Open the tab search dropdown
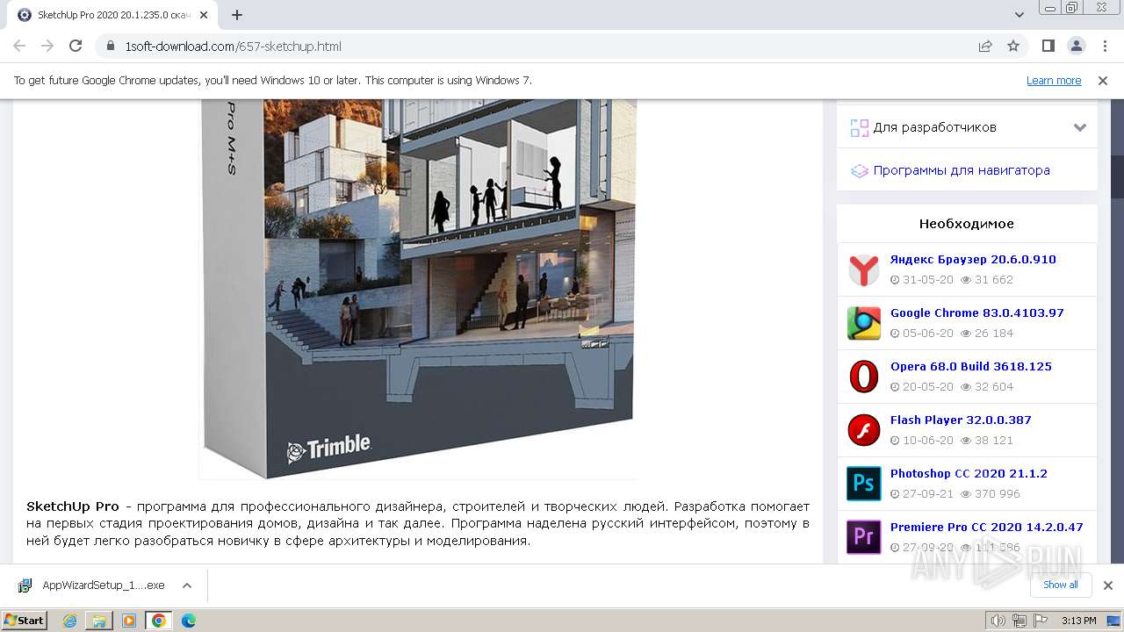Viewport: 1124px width, 632px height. tap(1020, 15)
